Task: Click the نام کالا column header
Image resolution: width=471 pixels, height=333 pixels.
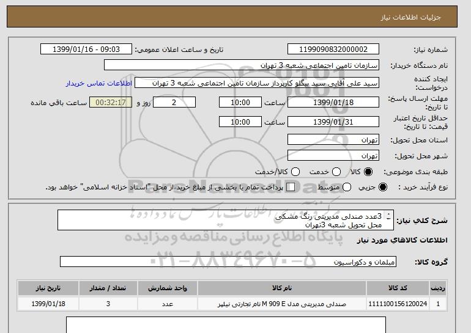Action: coord(282,288)
